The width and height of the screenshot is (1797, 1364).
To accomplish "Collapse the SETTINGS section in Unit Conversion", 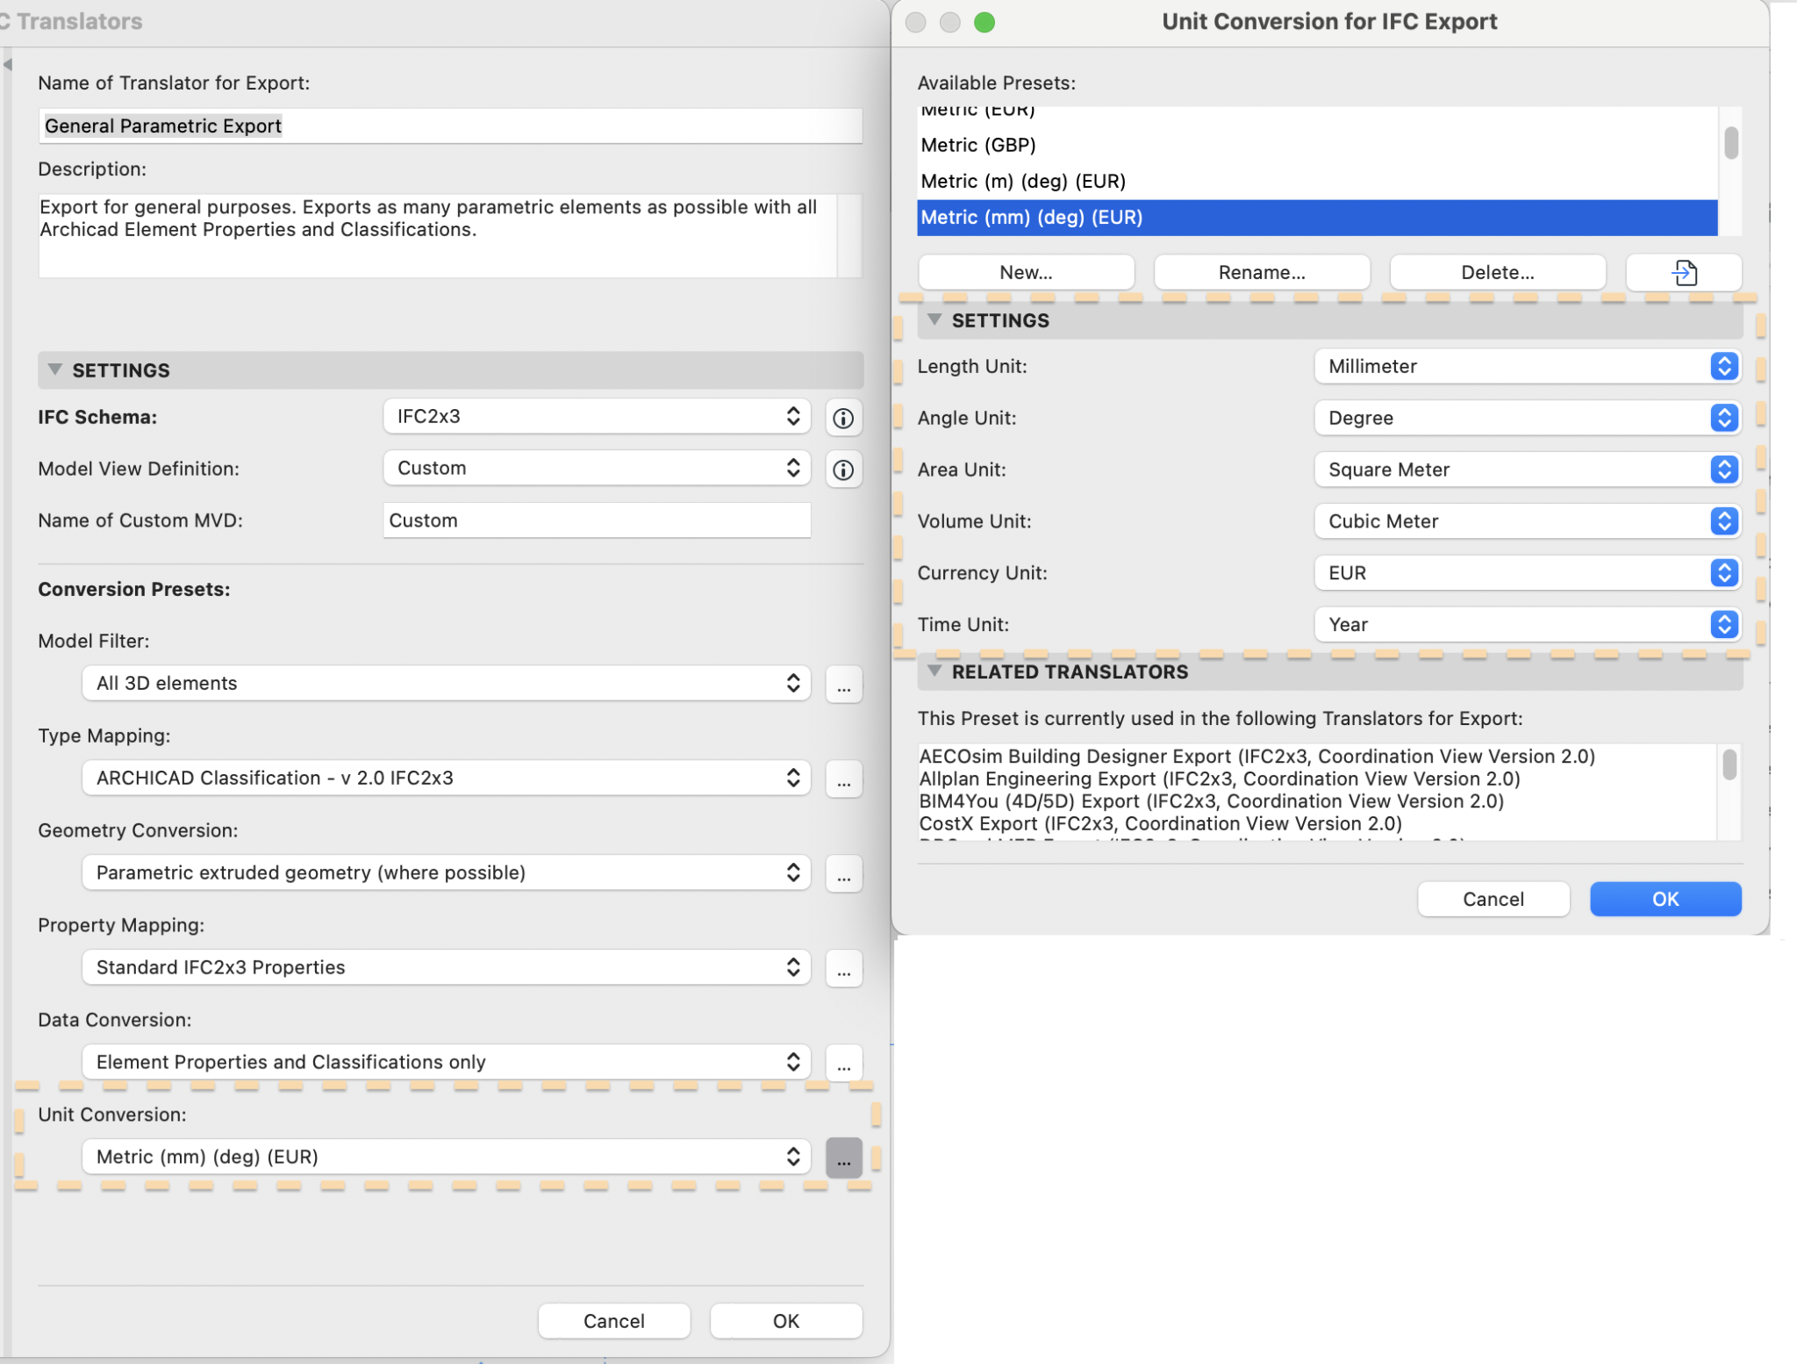I will click(x=934, y=320).
